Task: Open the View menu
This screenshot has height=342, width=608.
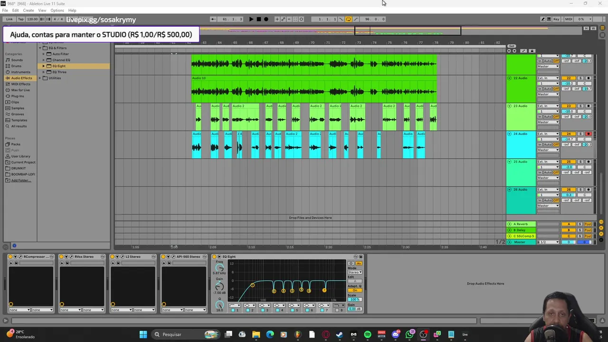Action: point(42,10)
